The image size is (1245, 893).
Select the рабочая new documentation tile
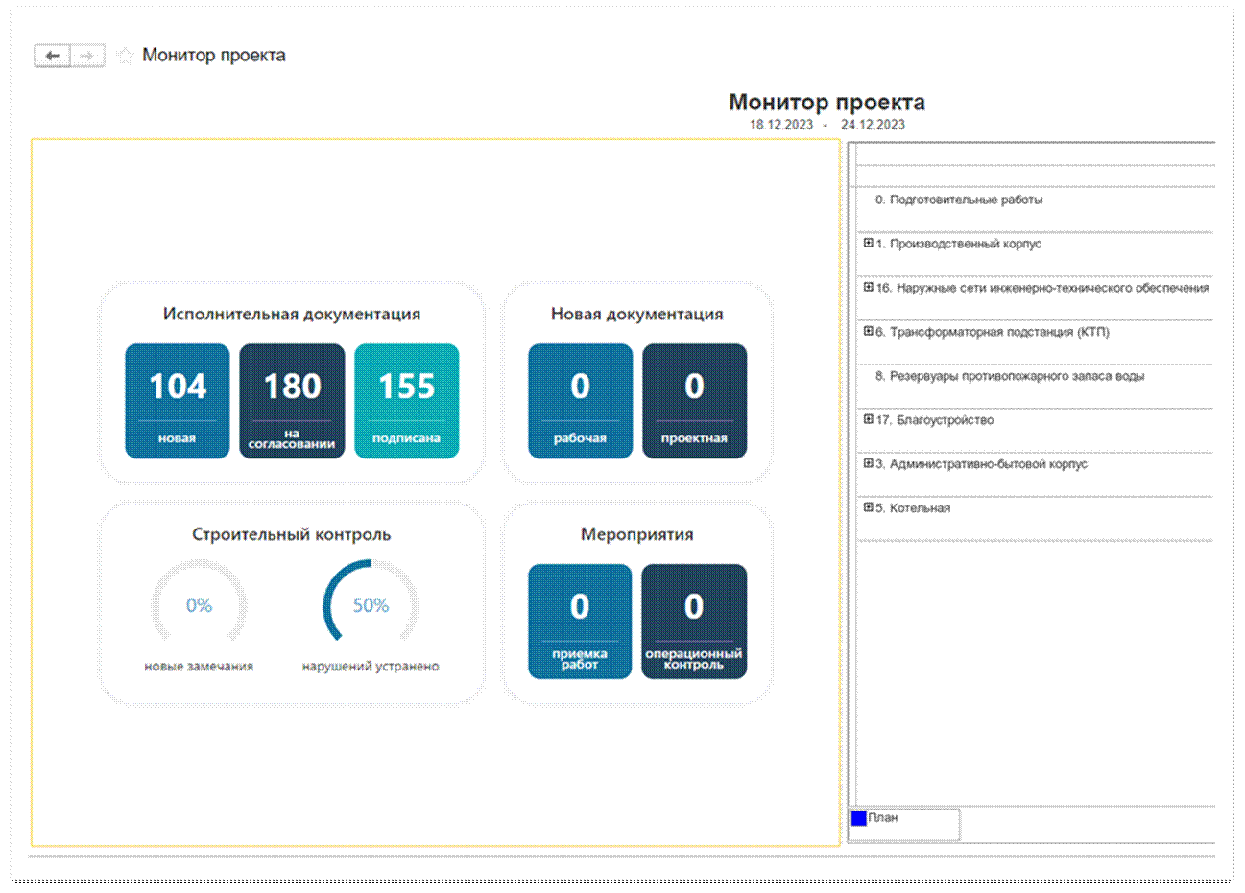580,401
